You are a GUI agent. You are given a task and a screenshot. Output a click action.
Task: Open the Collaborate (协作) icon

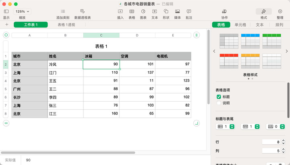pyautogui.click(x=224, y=12)
